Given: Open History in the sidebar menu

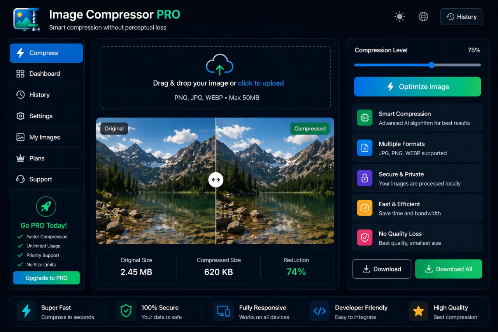Looking at the screenshot, I should [46, 95].
